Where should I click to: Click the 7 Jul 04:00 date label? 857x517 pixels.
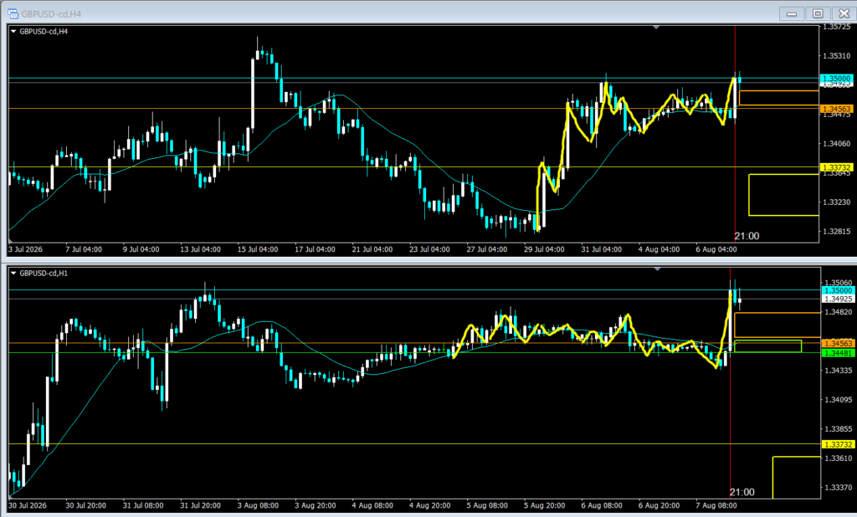point(84,249)
